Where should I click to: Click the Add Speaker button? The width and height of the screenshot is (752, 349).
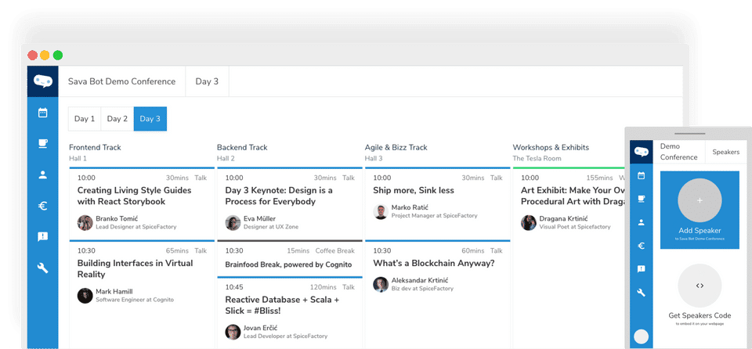pos(700,210)
